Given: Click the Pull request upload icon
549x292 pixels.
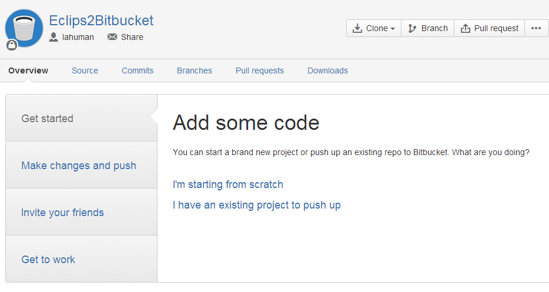Looking at the screenshot, I should (x=466, y=28).
